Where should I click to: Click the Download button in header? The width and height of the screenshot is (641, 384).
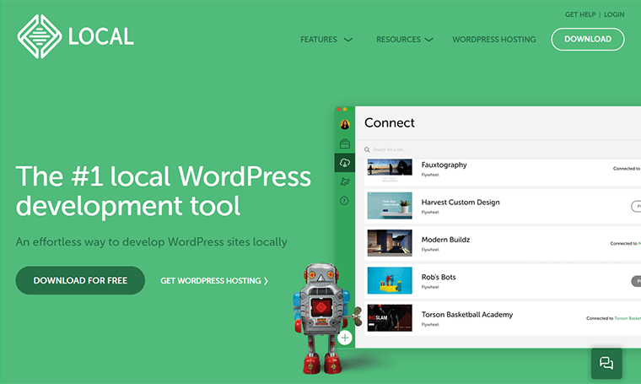588,40
